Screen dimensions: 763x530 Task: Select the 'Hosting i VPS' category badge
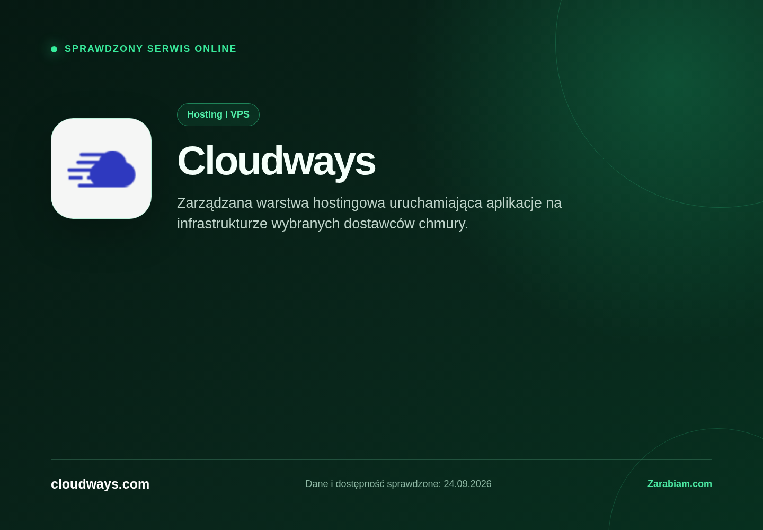pos(218,114)
